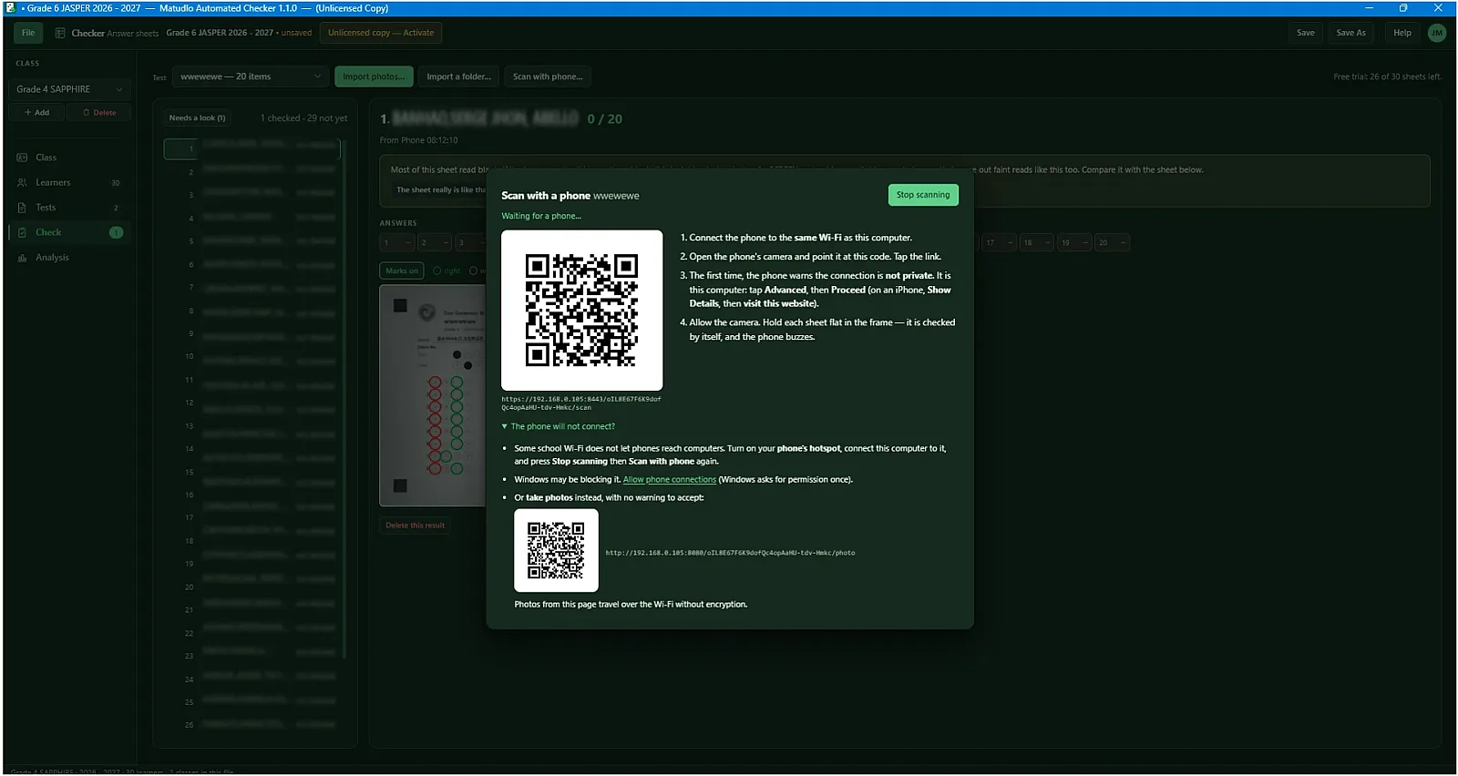Select learner row numbered 10
Image resolution: width=1458 pixels, height=776 pixels.
(x=252, y=356)
